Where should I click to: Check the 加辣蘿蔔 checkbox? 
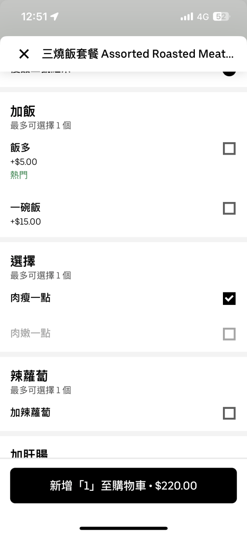tap(229, 413)
